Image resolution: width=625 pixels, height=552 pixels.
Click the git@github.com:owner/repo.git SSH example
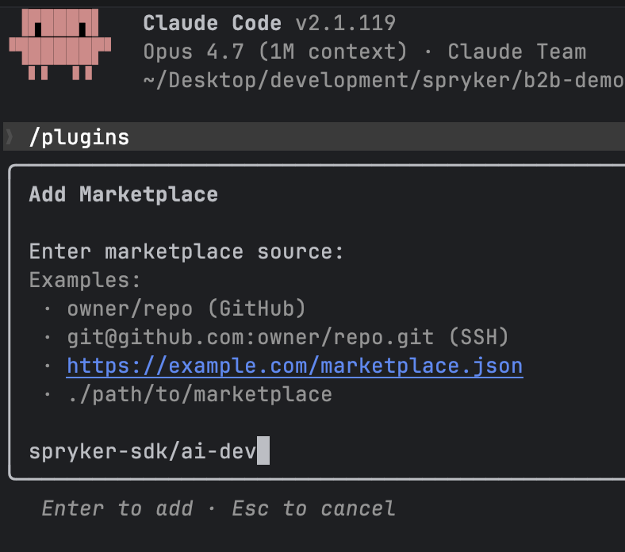point(288,337)
